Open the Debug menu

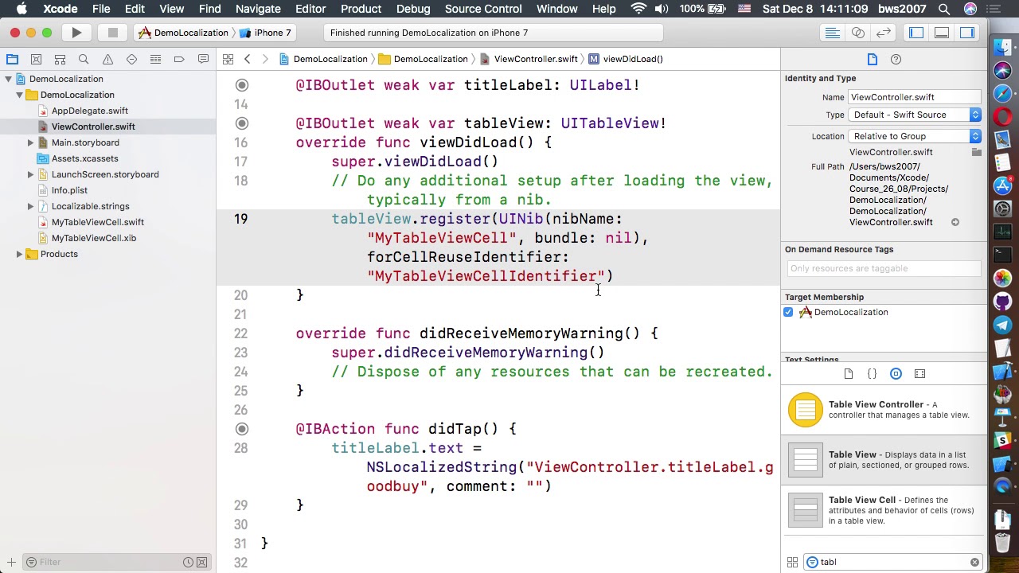point(413,9)
